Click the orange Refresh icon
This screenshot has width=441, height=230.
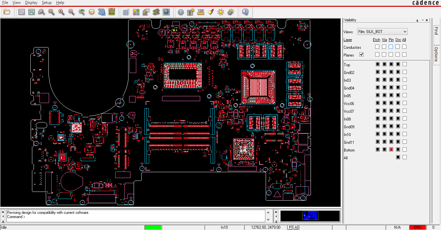(x=92, y=12)
